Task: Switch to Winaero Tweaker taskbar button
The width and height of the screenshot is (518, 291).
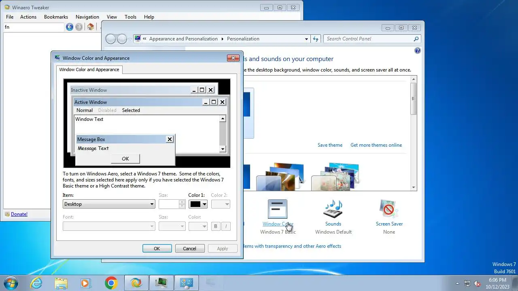Action: [136, 283]
